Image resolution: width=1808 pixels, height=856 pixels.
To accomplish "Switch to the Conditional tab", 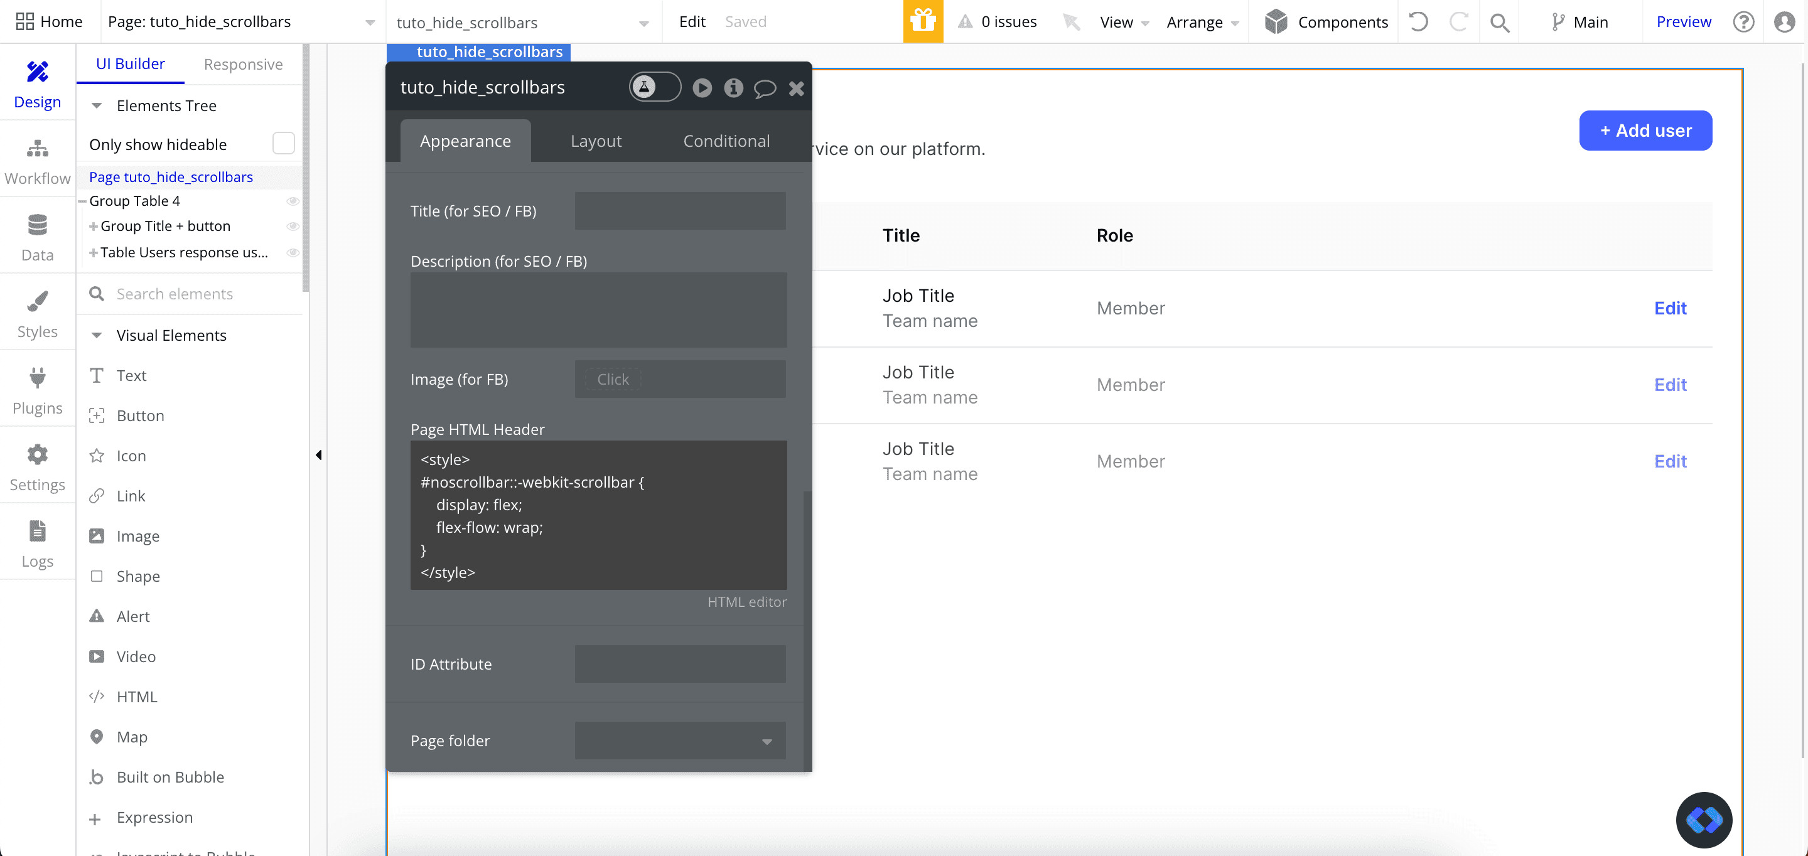I will pos(726,141).
